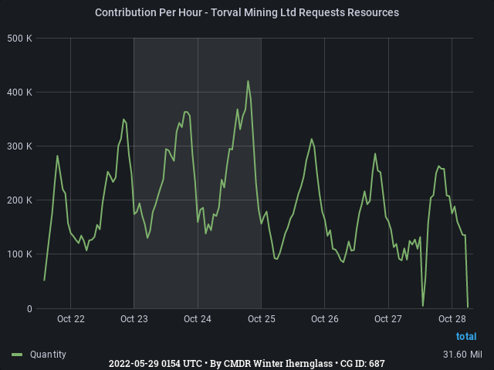Image resolution: width=494 pixels, height=370 pixels.
Task: Click the highest peak near 420 K
Action: pyautogui.click(x=249, y=81)
